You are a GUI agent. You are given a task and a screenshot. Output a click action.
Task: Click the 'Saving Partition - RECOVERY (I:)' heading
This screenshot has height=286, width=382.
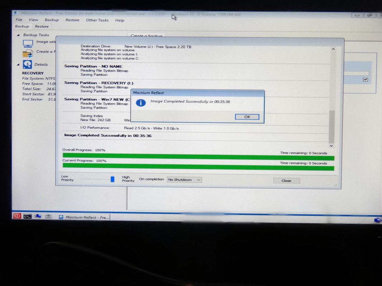coord(99,83)
